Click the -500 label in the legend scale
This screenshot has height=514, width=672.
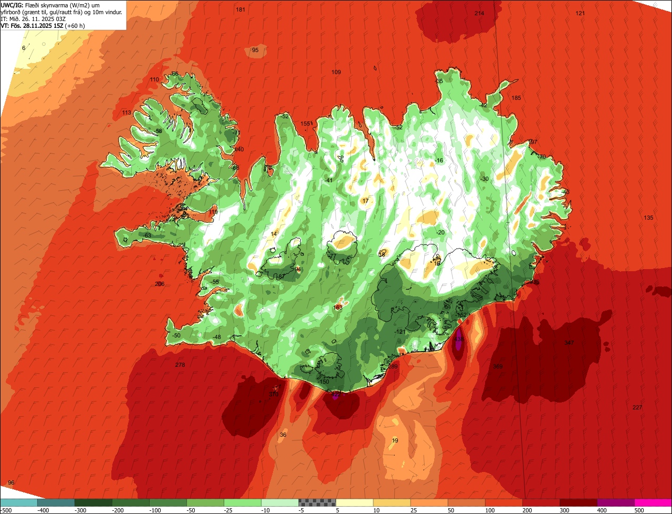(6, 510)
